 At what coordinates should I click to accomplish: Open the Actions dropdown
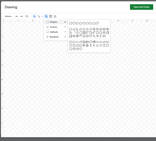[x=9, y=16]
